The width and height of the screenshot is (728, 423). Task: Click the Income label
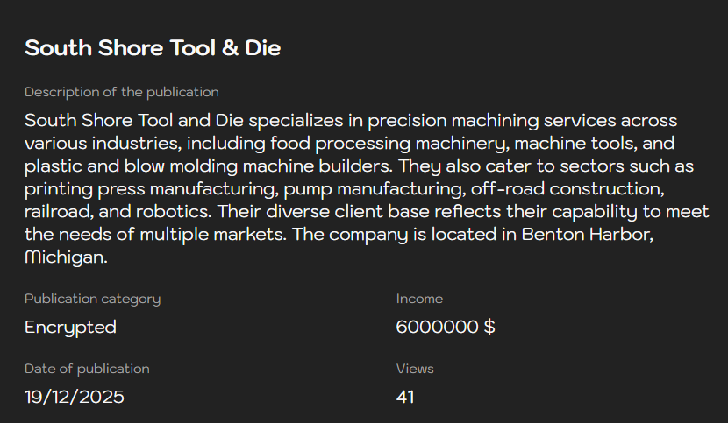[419, 299]
